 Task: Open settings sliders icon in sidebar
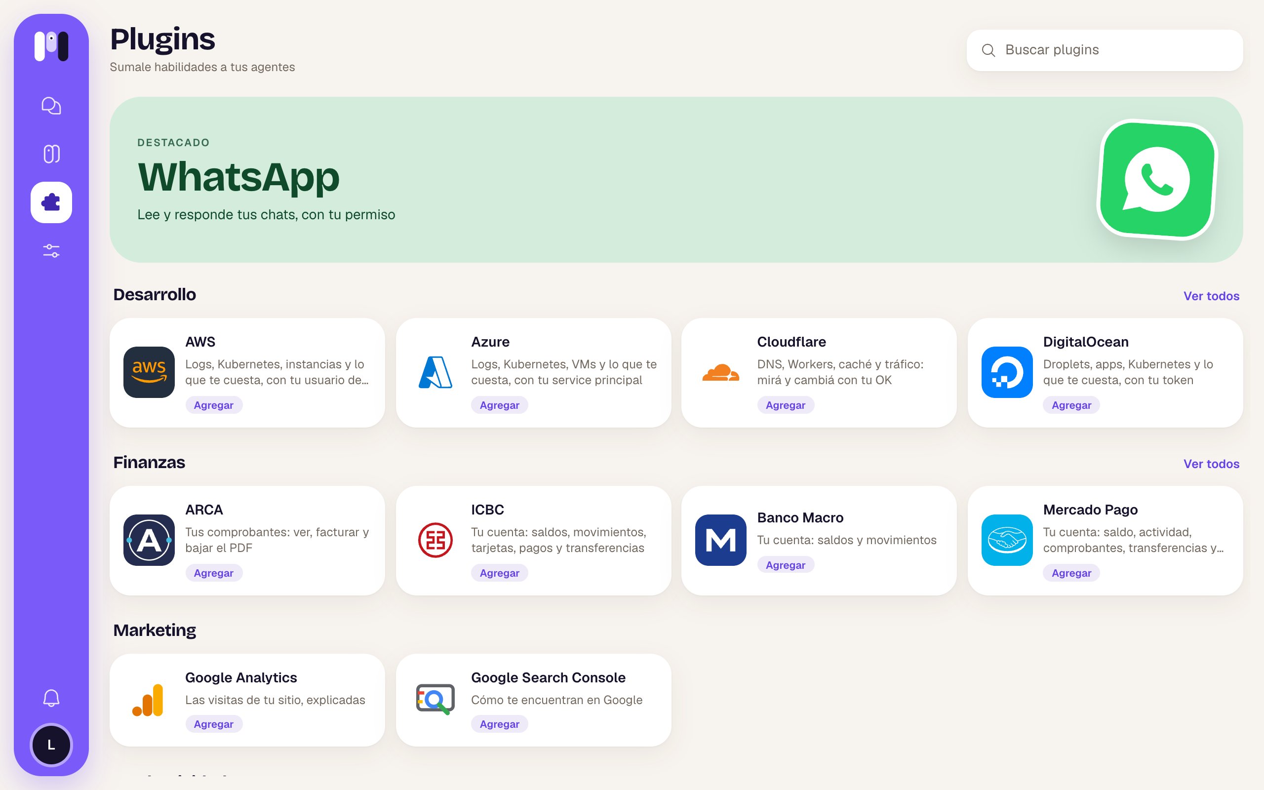coord(51,251)
